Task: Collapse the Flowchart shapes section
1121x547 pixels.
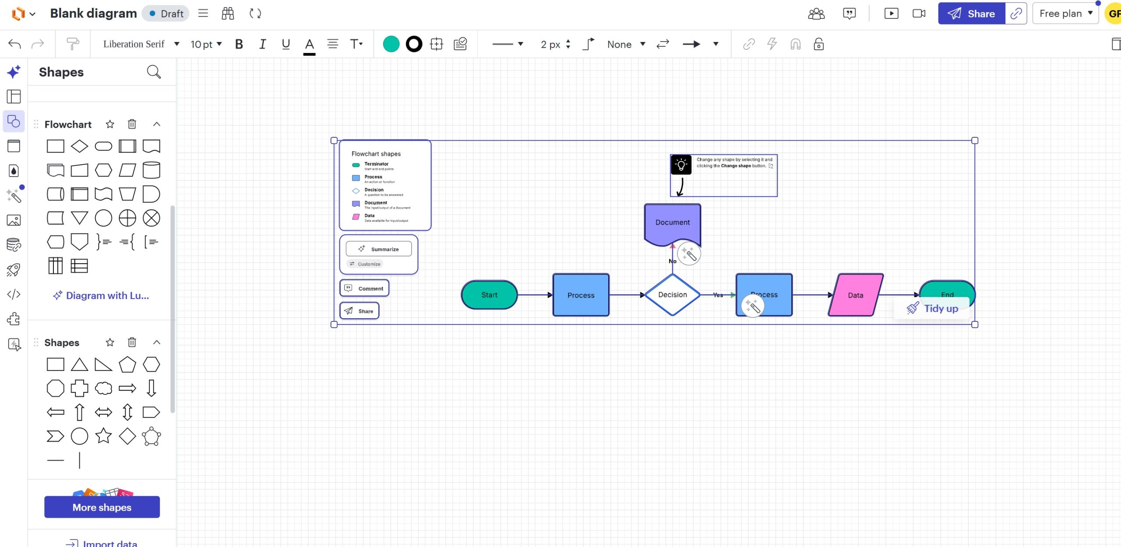Action: [x=157, y=124]
